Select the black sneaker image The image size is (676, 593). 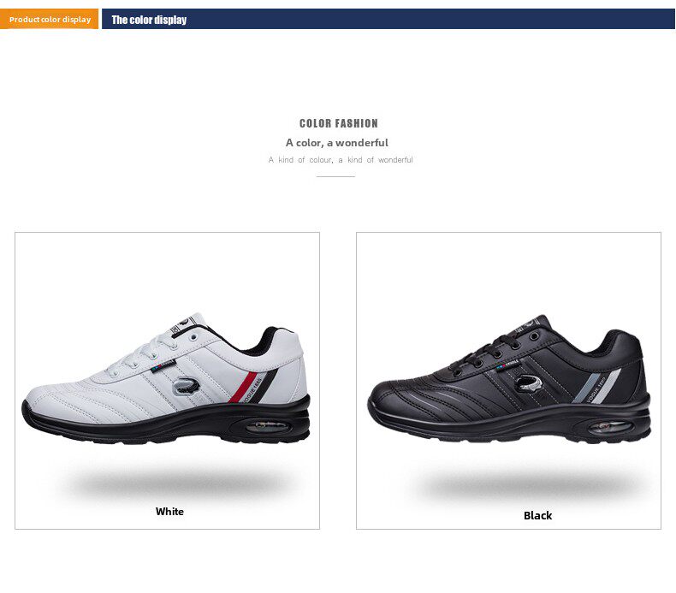pos(509,379)
